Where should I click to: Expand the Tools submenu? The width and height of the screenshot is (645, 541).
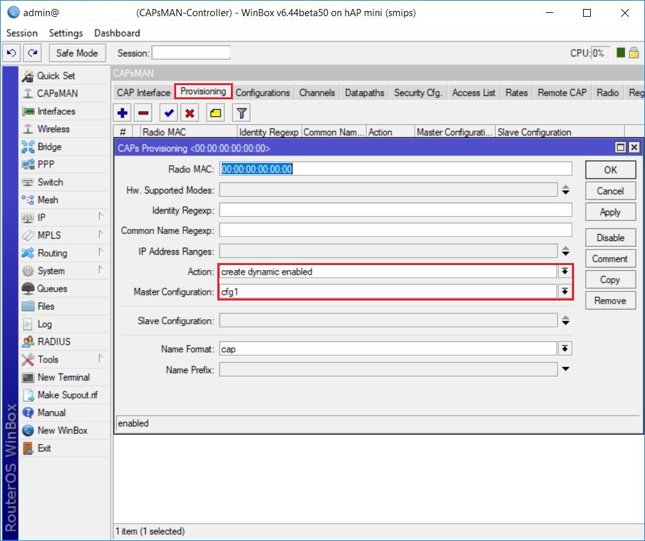point(101,358)
